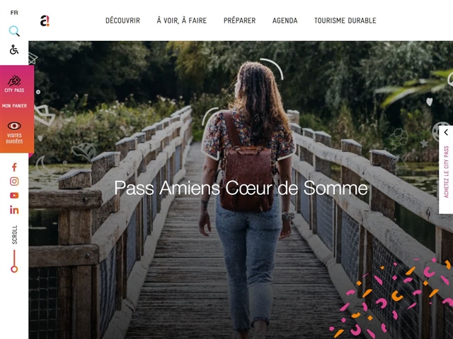
Task: View Mon Panier shopping cart
Action: [x=14, y=106]
